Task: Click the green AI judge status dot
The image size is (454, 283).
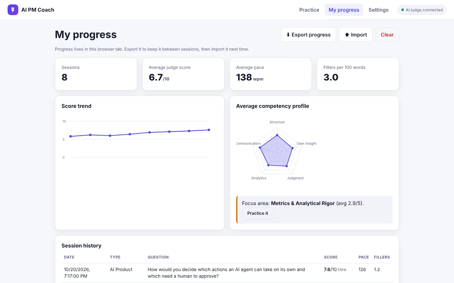Action: point(403,10)
